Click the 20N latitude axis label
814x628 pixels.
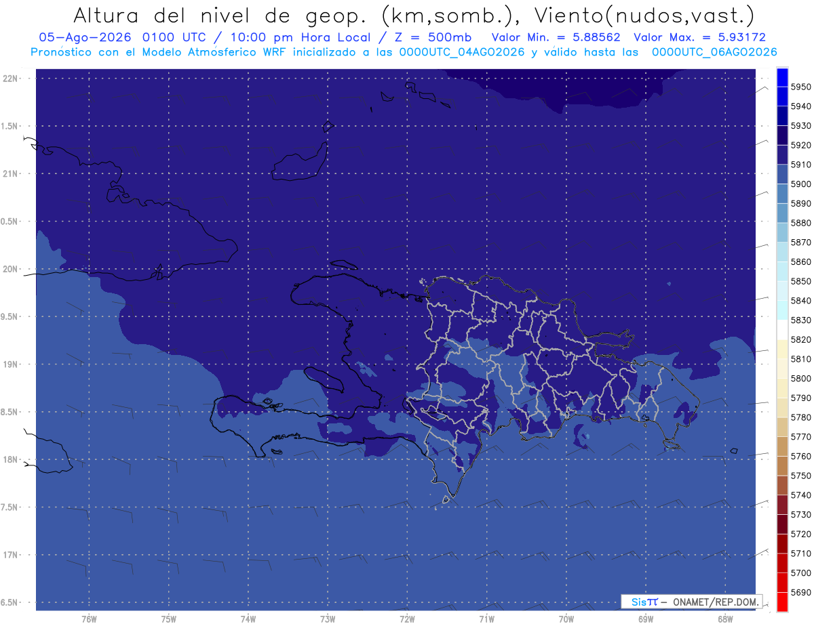click(x=12, y=269)
